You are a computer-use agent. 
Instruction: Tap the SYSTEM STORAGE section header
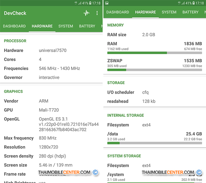tap(124, 156)
